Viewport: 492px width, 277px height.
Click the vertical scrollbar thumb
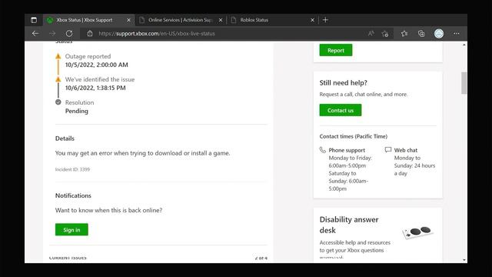pyautogui.click(x=464, y=83)
